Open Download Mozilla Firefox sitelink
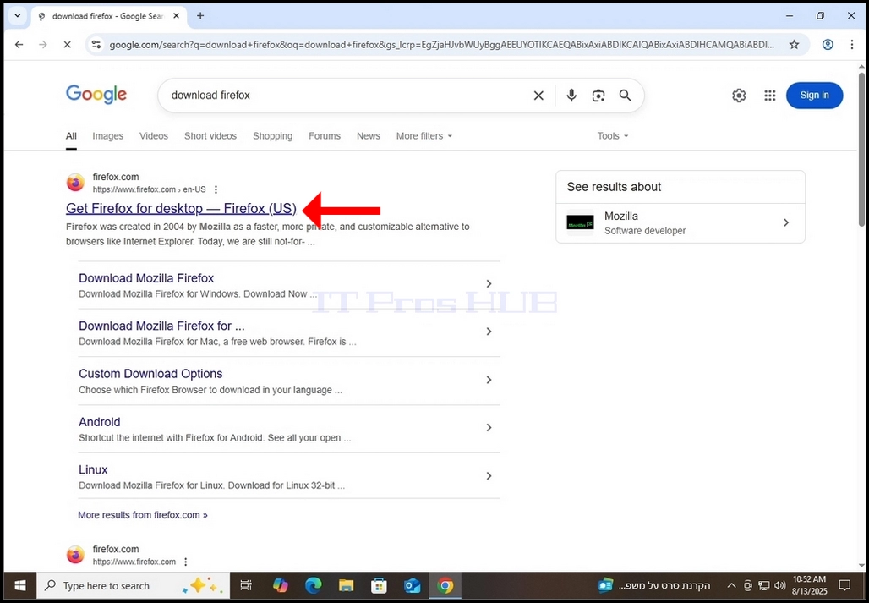The height and width of the screenshot is (603, 869). click(x=146, y=277)
